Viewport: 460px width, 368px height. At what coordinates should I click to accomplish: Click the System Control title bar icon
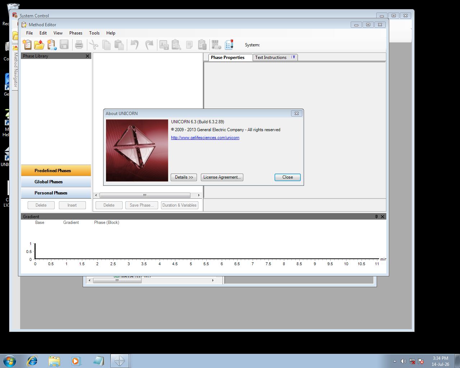[x=15, y=15]
